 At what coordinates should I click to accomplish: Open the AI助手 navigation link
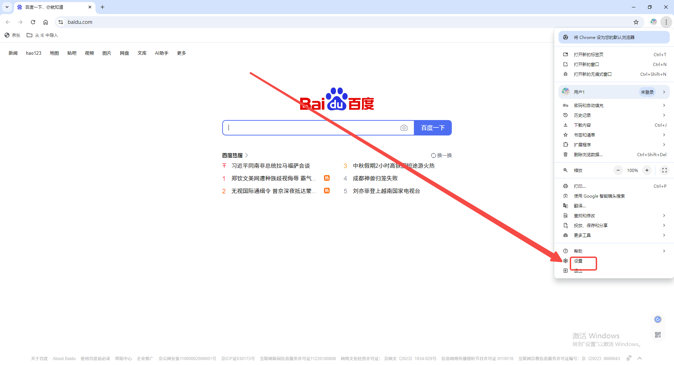[162, 53]
